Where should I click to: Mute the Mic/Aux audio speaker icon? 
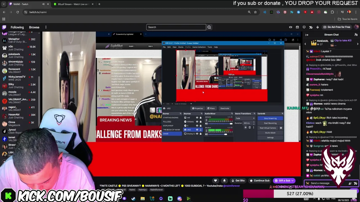pyautogui.click(x=206, y=134)
